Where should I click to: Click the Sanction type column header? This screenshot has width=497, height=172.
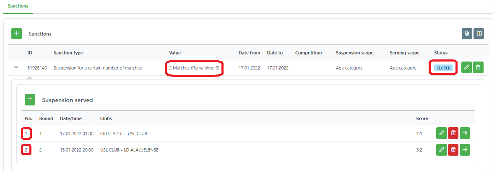tap(68, 53)
